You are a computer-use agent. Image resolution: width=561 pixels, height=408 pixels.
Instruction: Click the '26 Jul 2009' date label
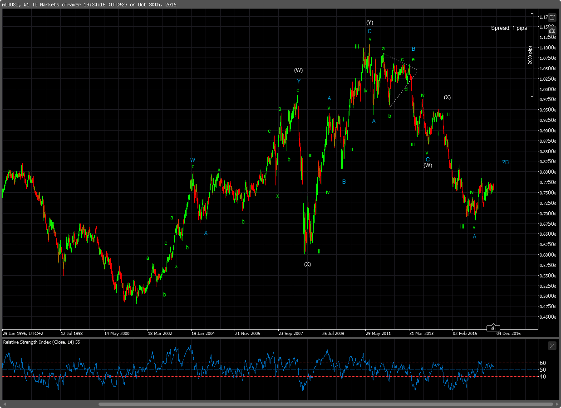coord(334,333)
